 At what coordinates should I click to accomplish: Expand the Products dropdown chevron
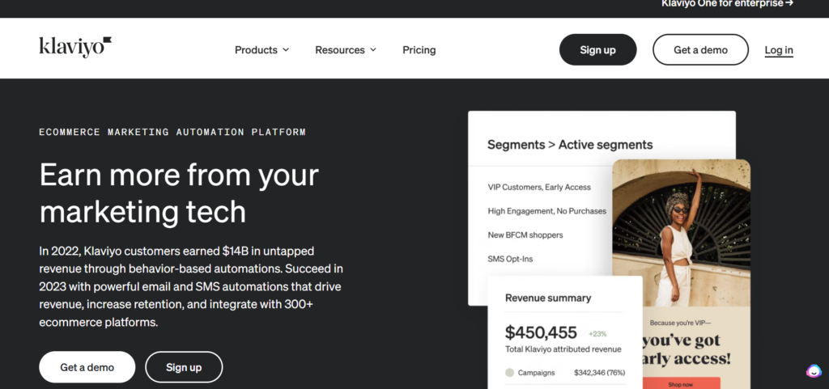click(x=286, y=50)
